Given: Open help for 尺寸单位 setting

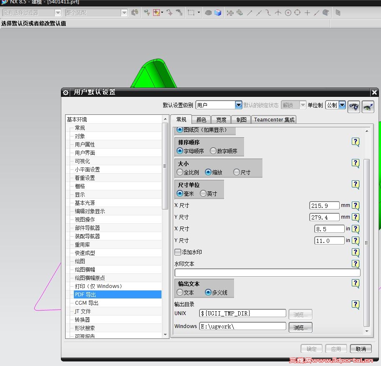Looking at the screenshot, I should pos(356,184).
